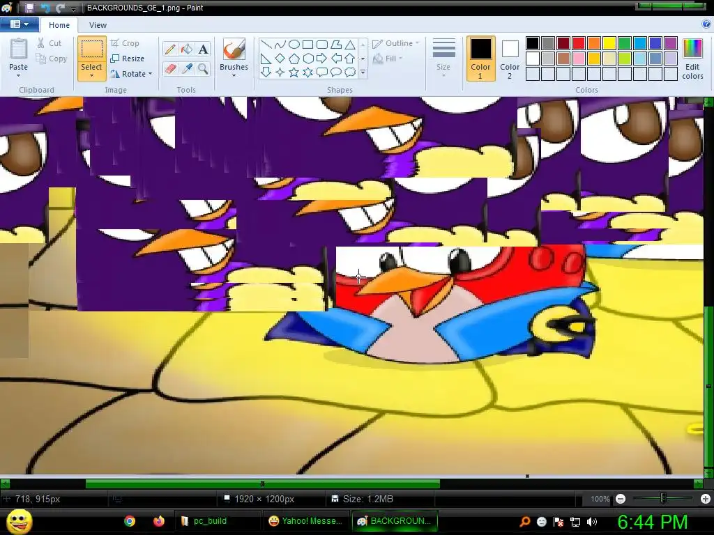
Task: Pick the Six-point star shape
Action: 307,72
